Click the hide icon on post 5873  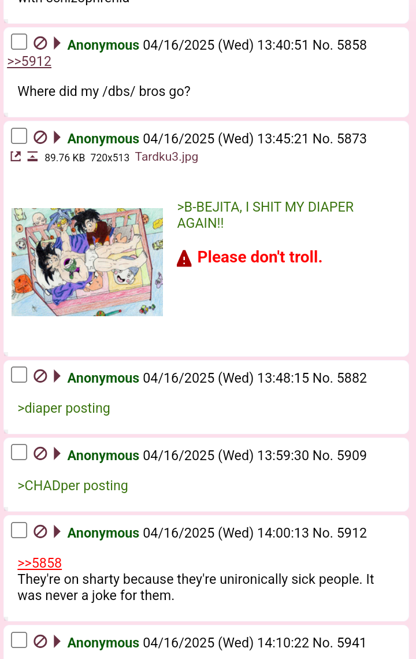point(40,137)
